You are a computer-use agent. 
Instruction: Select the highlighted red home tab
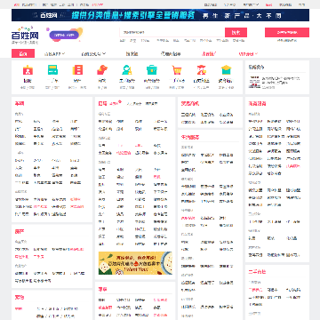(23, 53)
